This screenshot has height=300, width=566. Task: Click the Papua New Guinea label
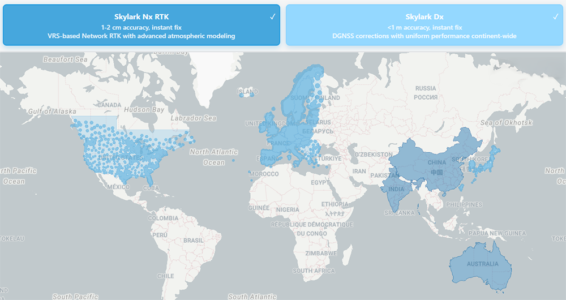tap(497, 233)
